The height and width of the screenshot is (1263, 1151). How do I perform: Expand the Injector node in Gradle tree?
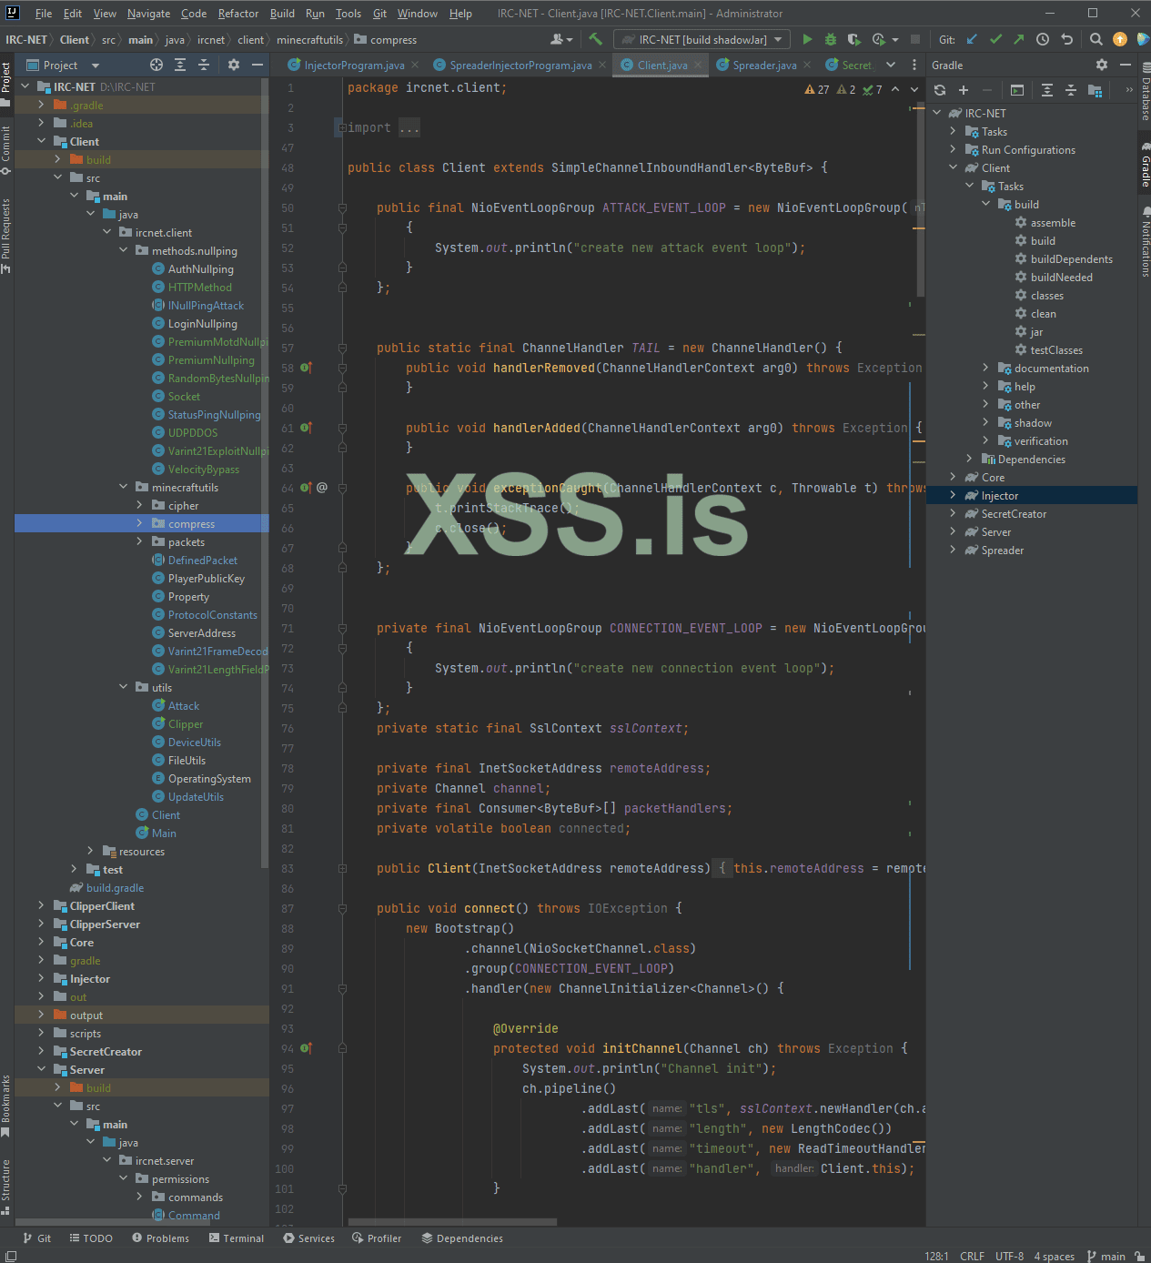tap(953, 496)
